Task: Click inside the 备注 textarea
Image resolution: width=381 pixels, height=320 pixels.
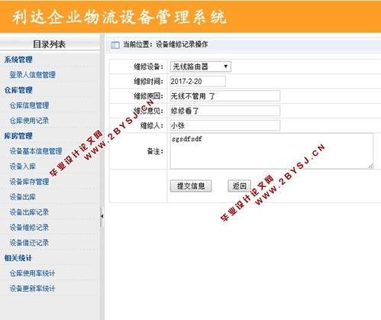Action: pyautogui.click(x=272, y=151)
